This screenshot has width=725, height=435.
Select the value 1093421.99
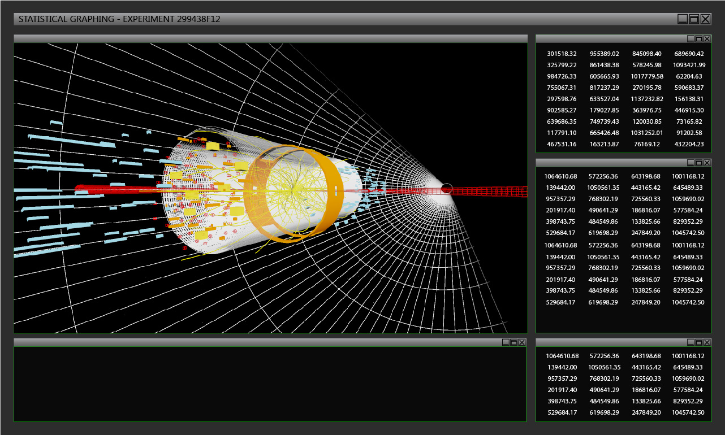coord(689,65)
